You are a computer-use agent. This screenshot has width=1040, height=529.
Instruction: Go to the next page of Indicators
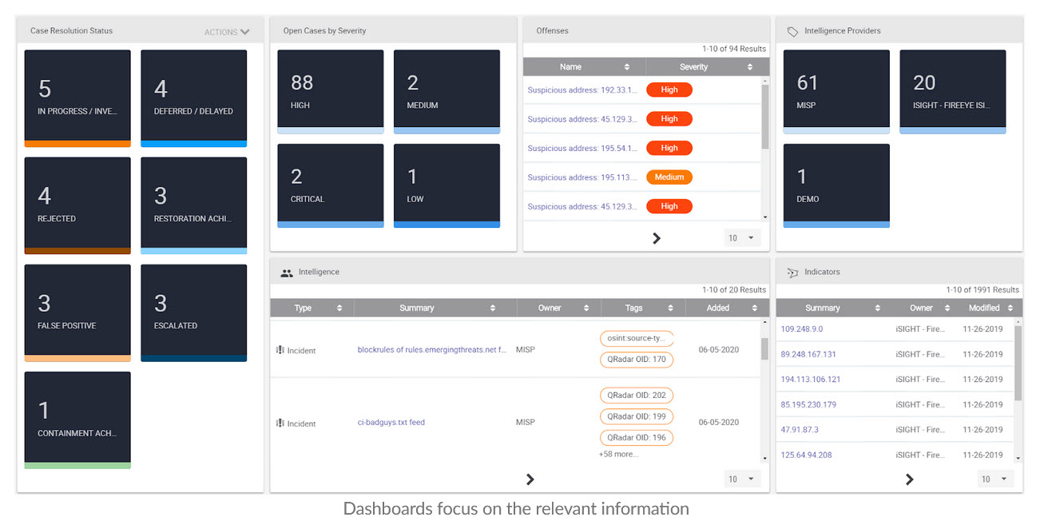click(909, 479)
